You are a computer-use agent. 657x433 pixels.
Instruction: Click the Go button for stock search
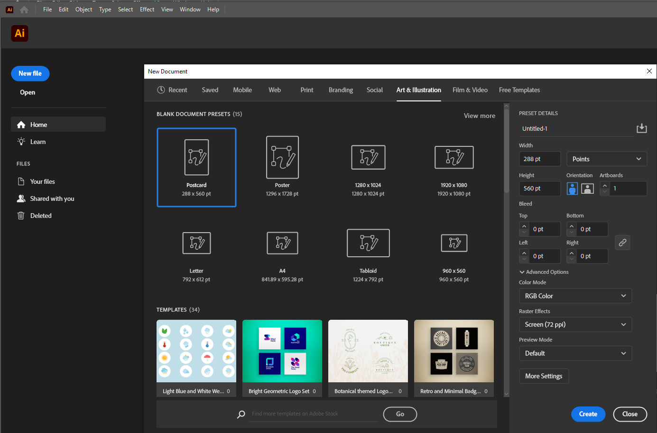[400, 414]
